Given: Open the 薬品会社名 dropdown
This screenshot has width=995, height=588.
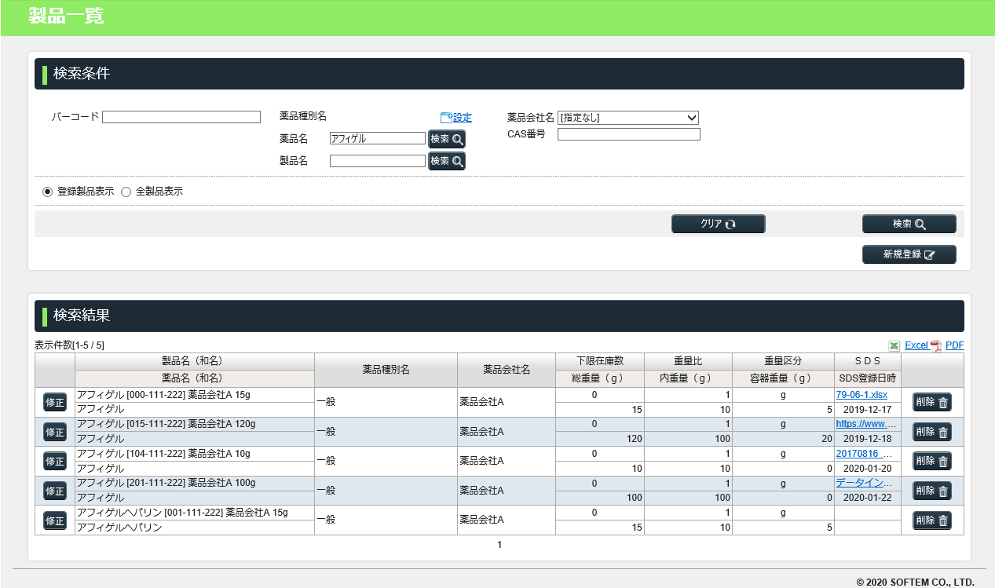Looking at the screenshot, I should click(627, 118).
